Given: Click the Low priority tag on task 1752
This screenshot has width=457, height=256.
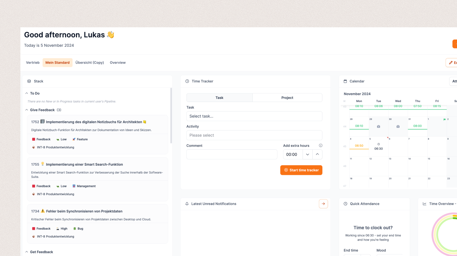Looking at the screenshot, I should 61,139.
